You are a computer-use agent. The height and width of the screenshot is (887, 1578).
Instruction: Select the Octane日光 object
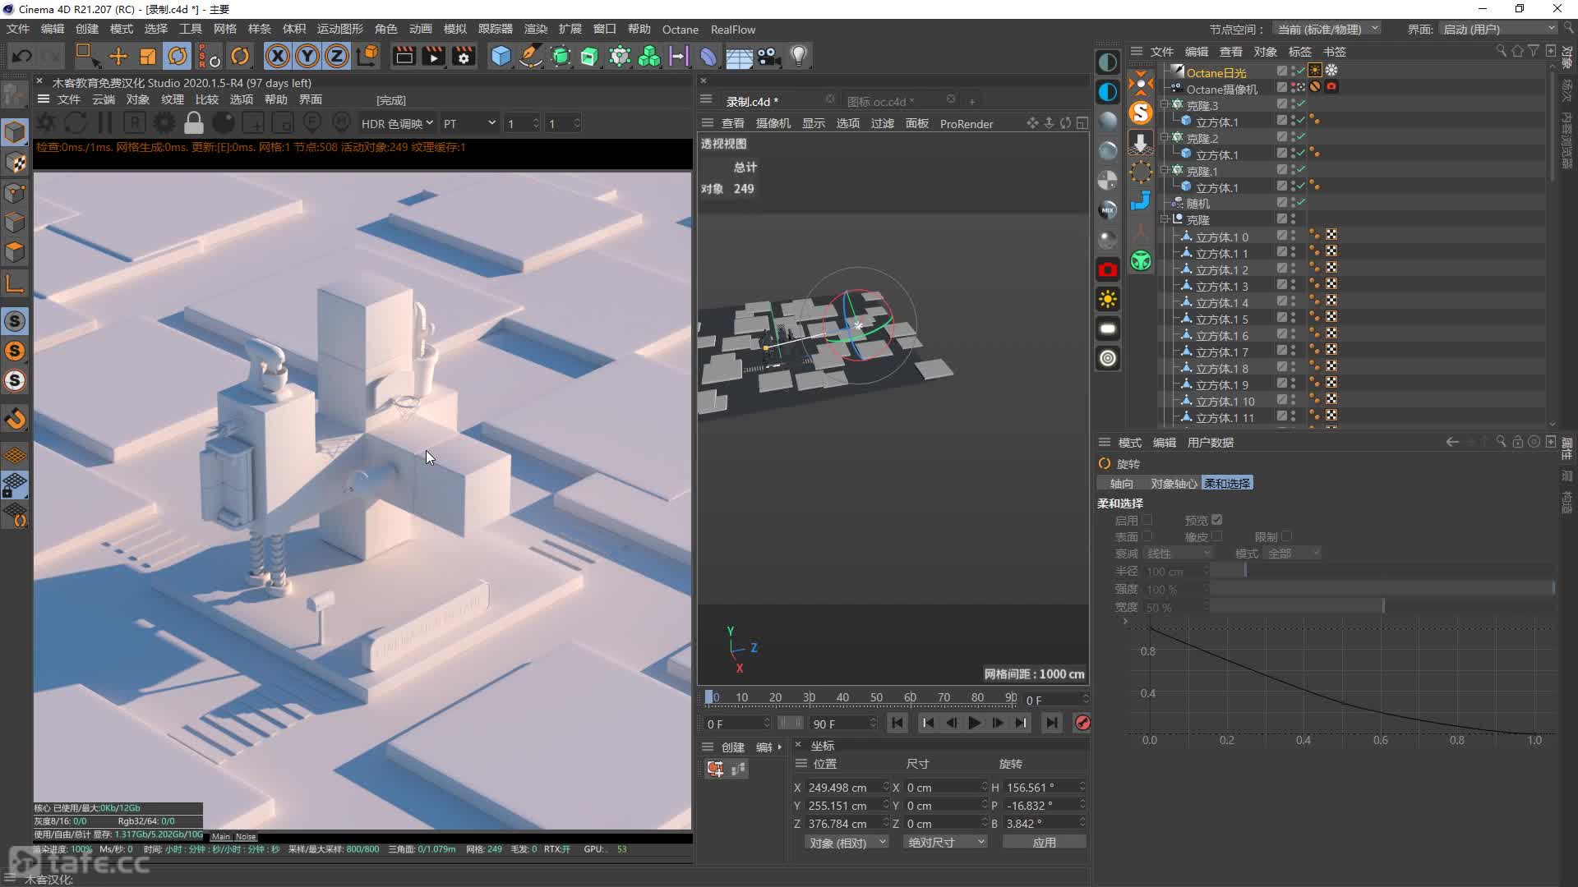tap(1216, 72)
